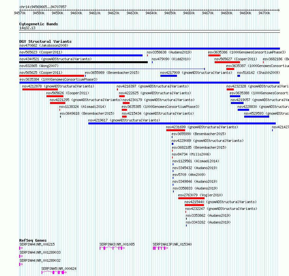The height and width of the screenshot is (276, 289).
Task: Open esv3655990 (Besenbacher2015) variant label
Action: [x=199, y=134]
